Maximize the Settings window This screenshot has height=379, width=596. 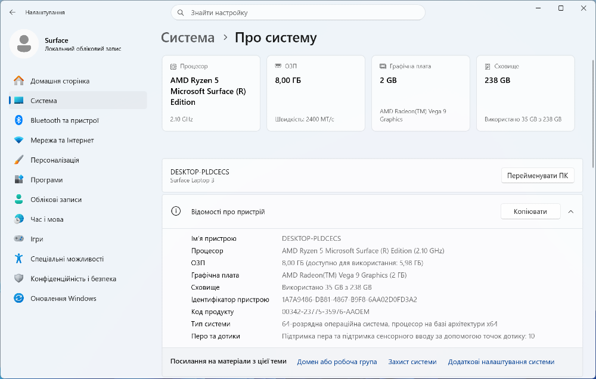tap(561, 8)
